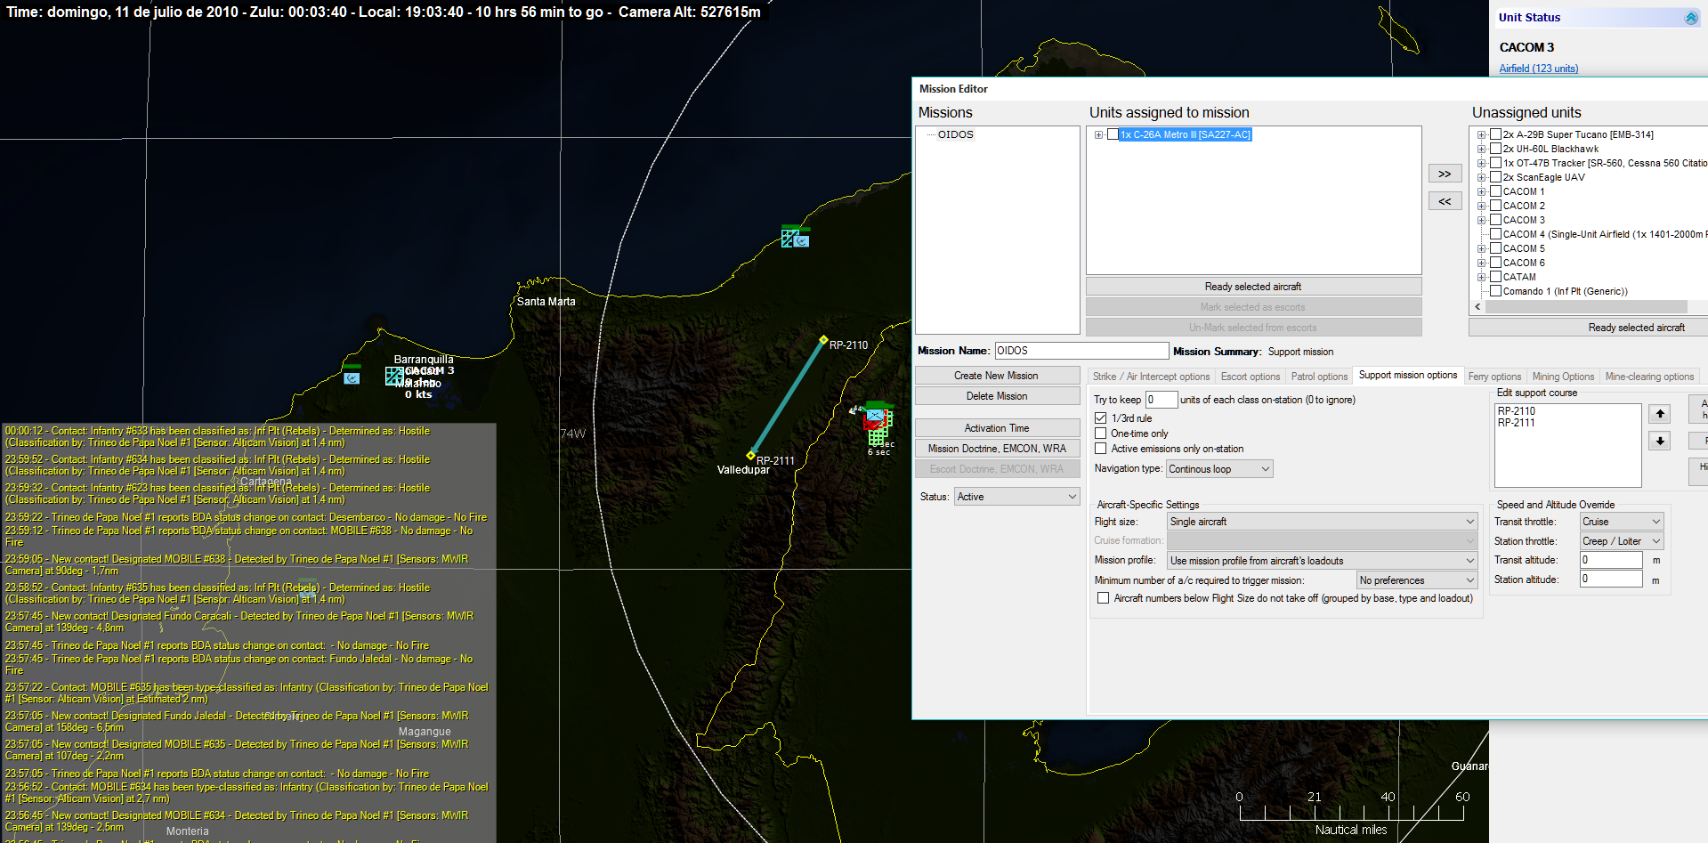The height and width of the screenshot is (843, 1708).
Task: Expand the CACOM 1 tree node
Action: [x=1482, y=191]
